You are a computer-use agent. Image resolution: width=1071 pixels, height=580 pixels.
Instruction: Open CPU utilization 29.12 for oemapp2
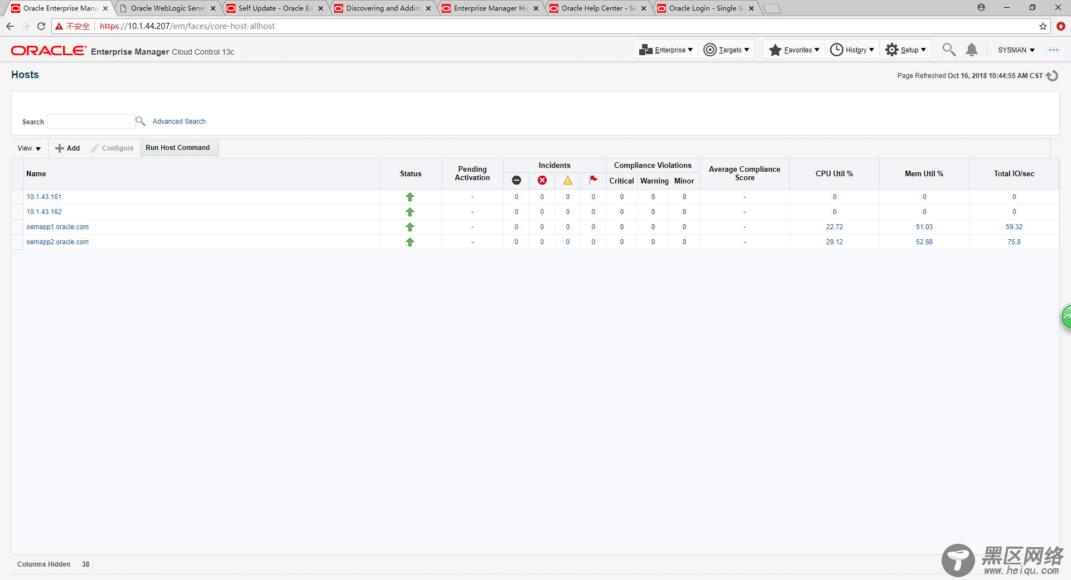[x=834, y=242]
